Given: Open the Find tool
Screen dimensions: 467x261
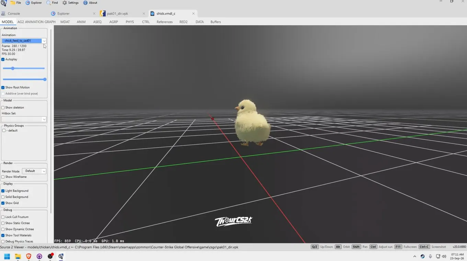Looking at the screenshot, I should point(52,3).
